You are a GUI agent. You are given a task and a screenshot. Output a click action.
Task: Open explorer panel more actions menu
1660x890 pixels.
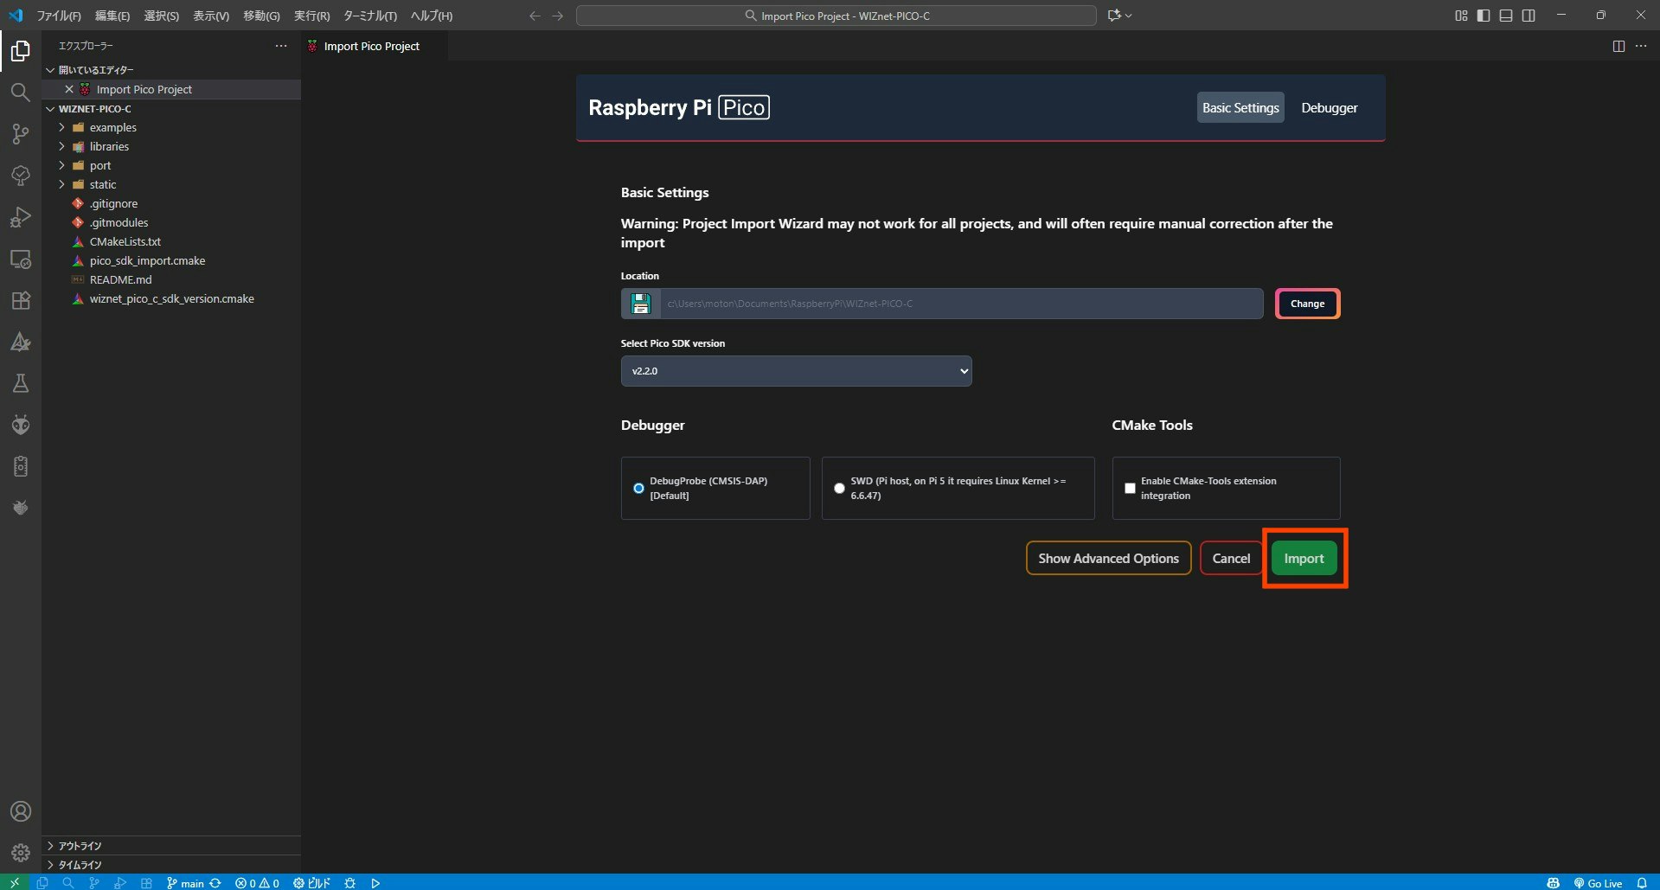point(281,46)
